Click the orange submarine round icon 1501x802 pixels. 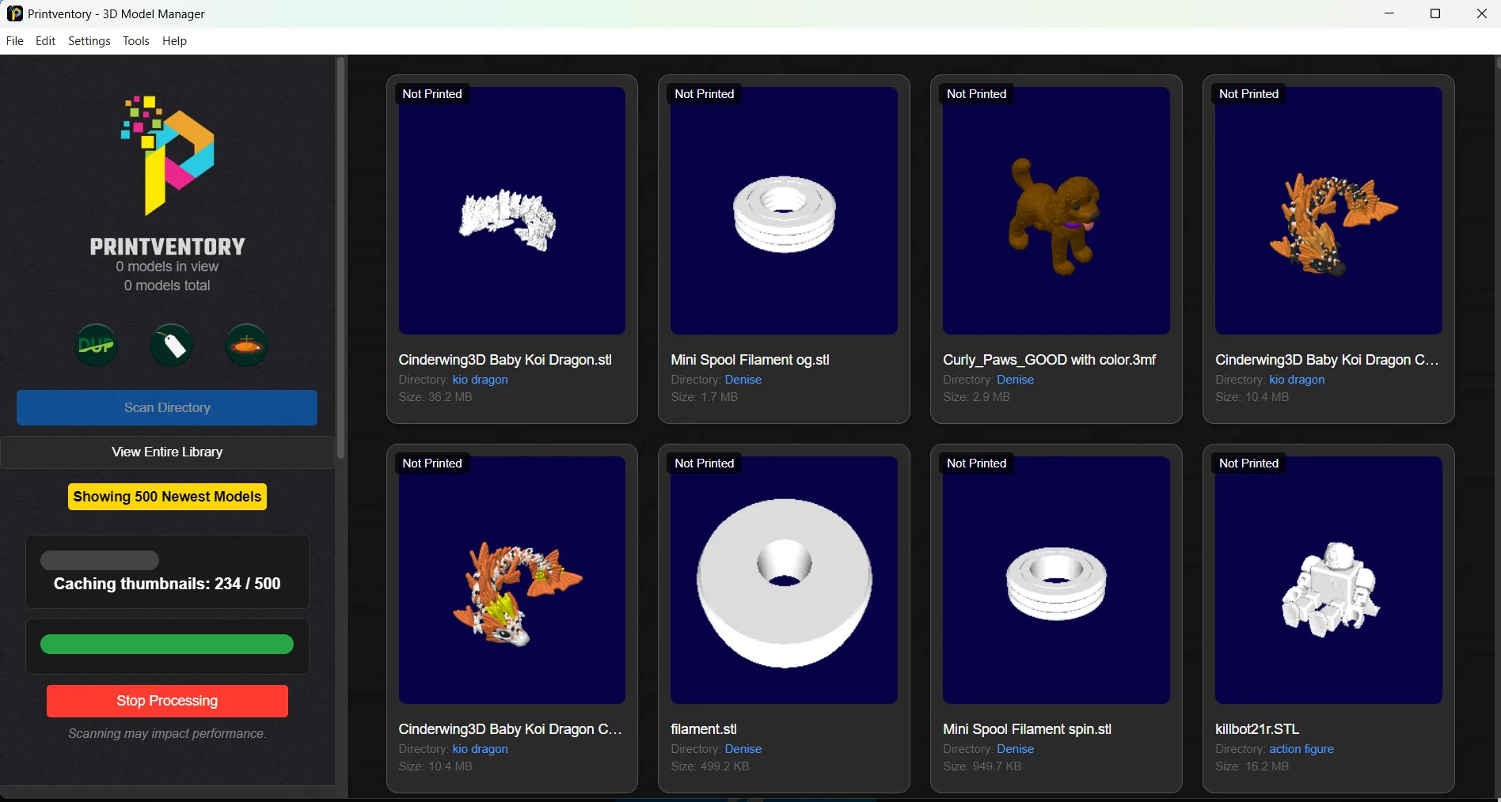246,345
